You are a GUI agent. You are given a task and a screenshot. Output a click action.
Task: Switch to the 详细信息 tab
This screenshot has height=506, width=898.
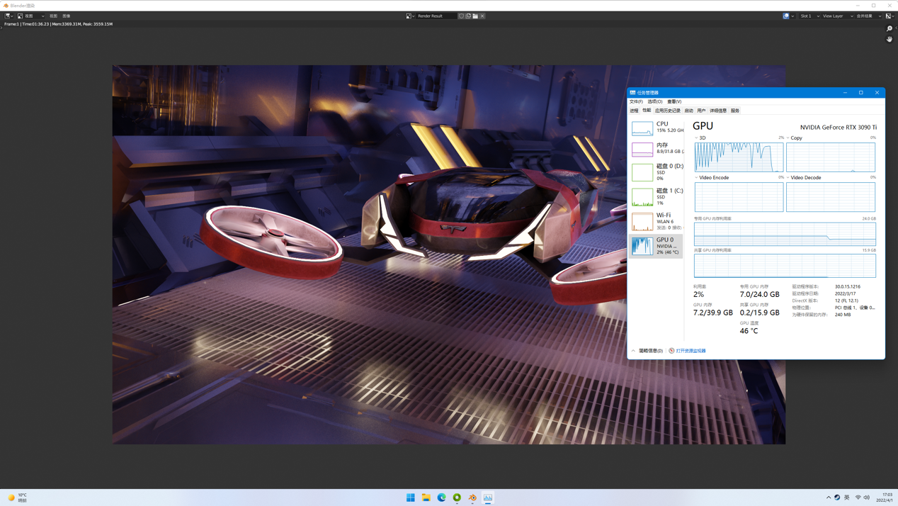(x=718, y=111)
